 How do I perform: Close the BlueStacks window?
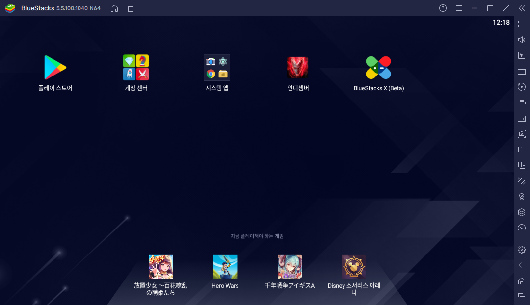pyautogui.click(x=506, y=8)
